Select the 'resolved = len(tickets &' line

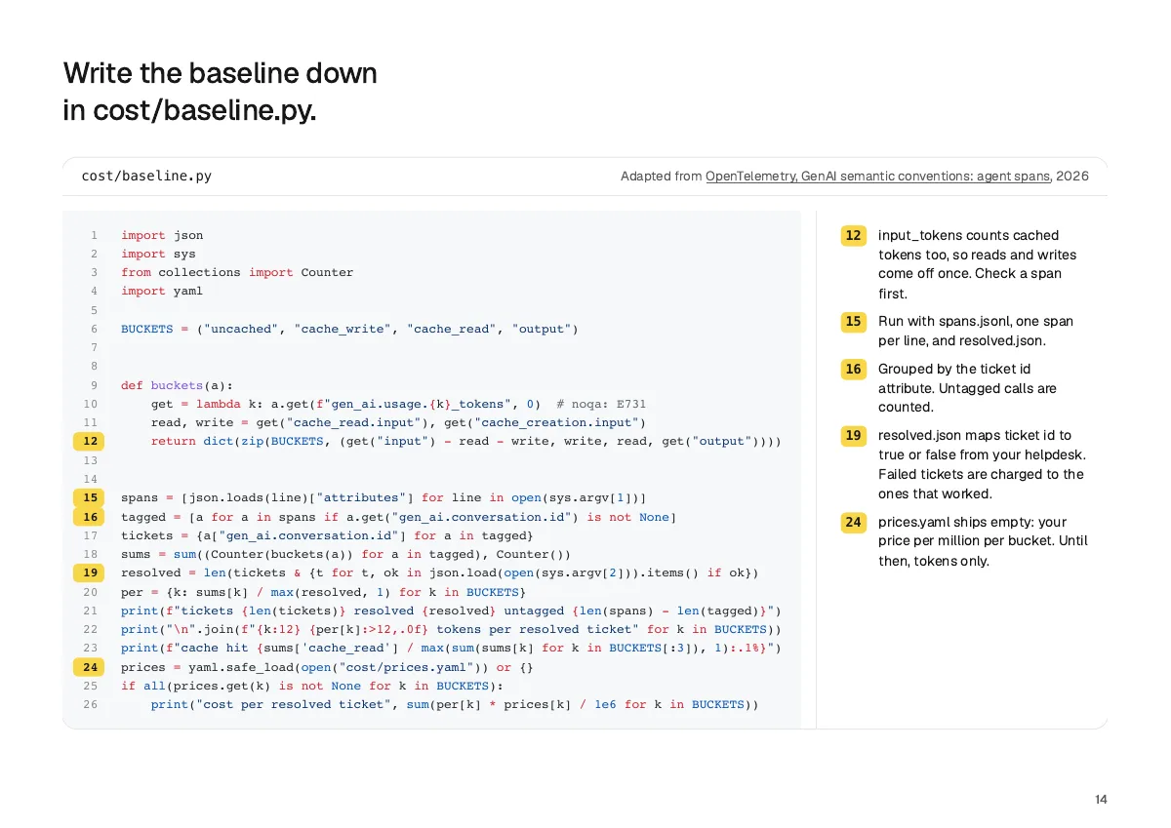439,572
